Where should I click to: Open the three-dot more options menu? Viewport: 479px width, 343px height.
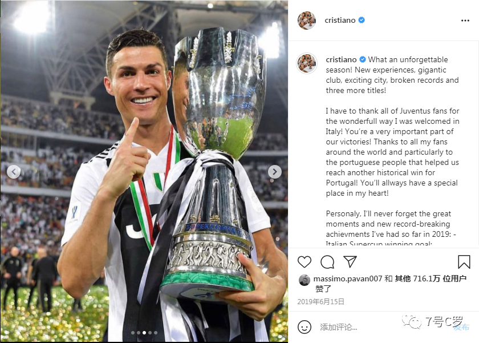[x=465, y=21]
